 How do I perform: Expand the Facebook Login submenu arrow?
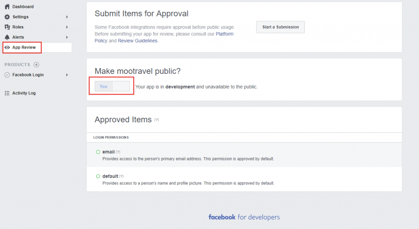point(67,75)
